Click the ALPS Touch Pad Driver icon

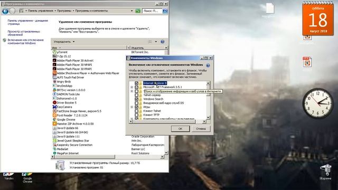click(x=54, y=78)
